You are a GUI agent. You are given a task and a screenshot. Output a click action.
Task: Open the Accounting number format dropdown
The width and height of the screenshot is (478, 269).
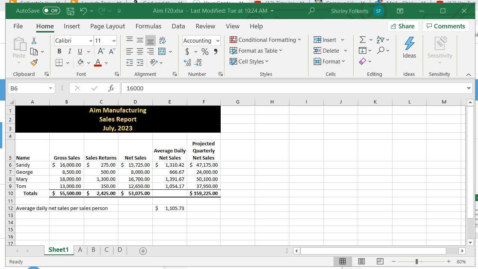[x=218, y=40]
